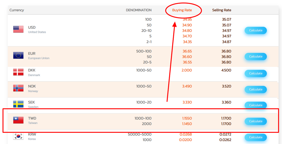Image resolution: width=282 pixels, height=144 pixels.
Task: Click Calculate button for TWD
Action: point(256,121)
